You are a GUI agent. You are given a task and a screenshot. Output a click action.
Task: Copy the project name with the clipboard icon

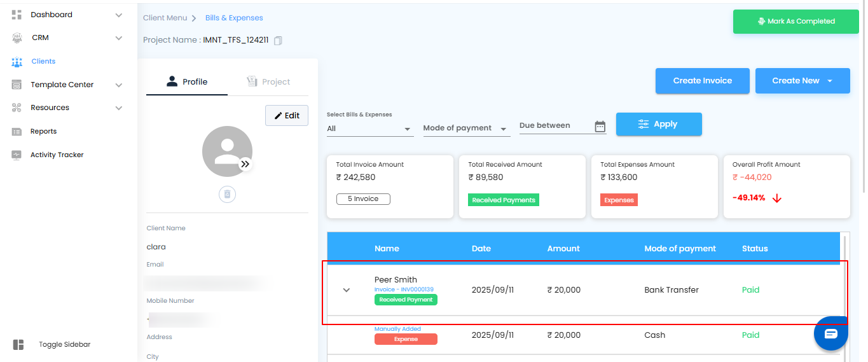pos(278,41)
